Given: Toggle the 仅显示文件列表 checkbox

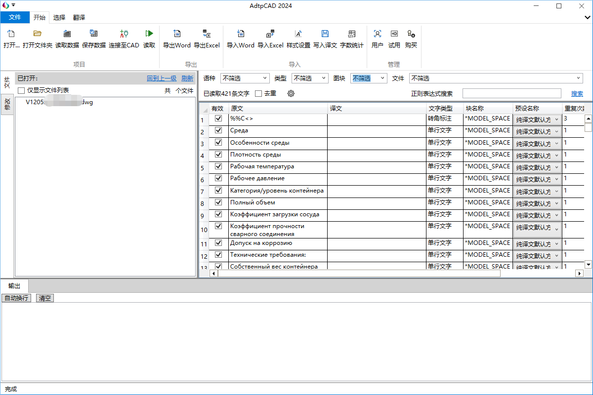Looking at the screenshot, I should pos(21,90).
